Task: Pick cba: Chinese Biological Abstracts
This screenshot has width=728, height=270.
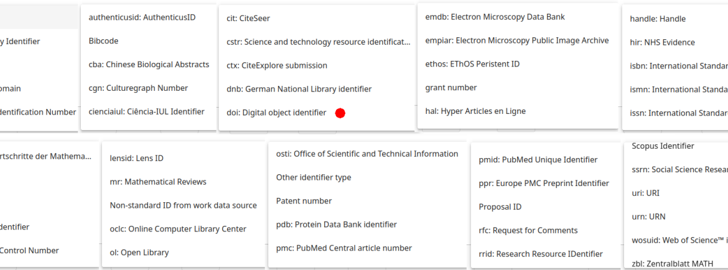Action: click(x=149, y=65)
